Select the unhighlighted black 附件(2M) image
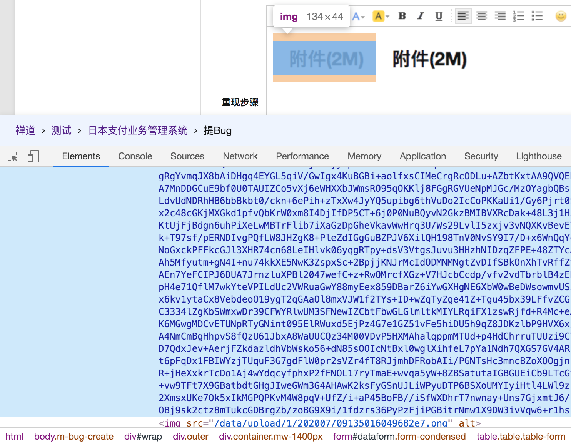Screen dimensions: 571x445 pyautogui.click(x=429, y=59)
